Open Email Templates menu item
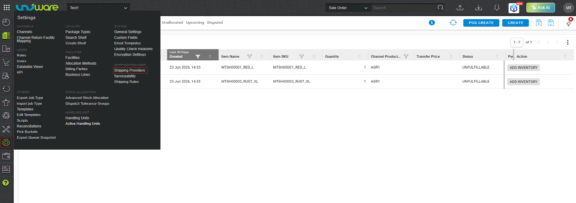Screen dimensions: 576x203 pyautogui.click(x=128, y=43)
